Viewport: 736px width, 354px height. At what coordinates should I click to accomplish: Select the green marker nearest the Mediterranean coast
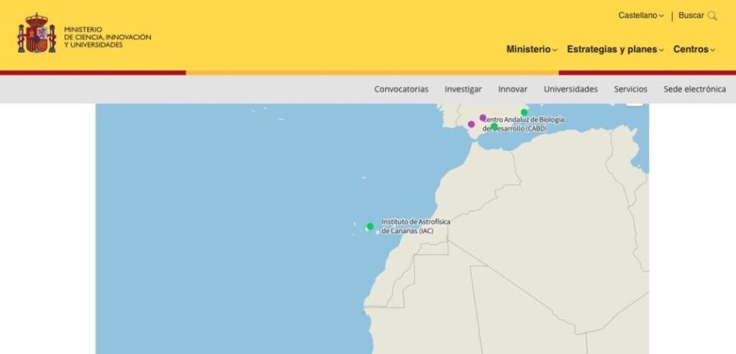[x=525, y=112]
